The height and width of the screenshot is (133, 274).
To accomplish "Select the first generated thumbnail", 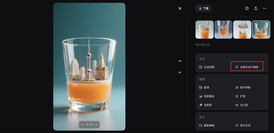I will click(204, 30).
